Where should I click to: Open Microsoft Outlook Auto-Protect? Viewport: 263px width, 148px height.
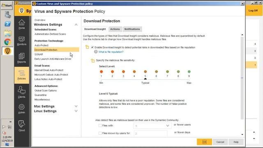(51, 75)
